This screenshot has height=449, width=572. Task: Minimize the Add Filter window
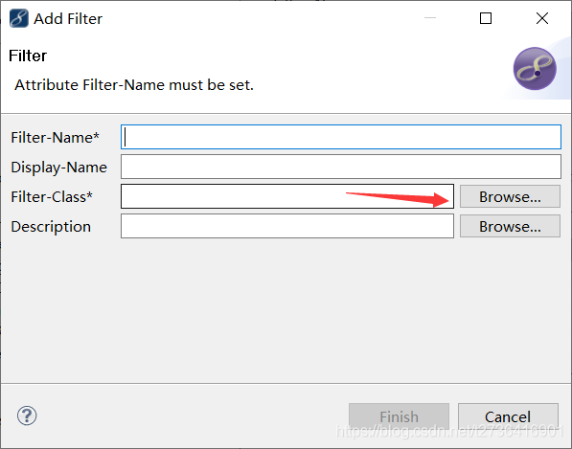tap(430, 18)
